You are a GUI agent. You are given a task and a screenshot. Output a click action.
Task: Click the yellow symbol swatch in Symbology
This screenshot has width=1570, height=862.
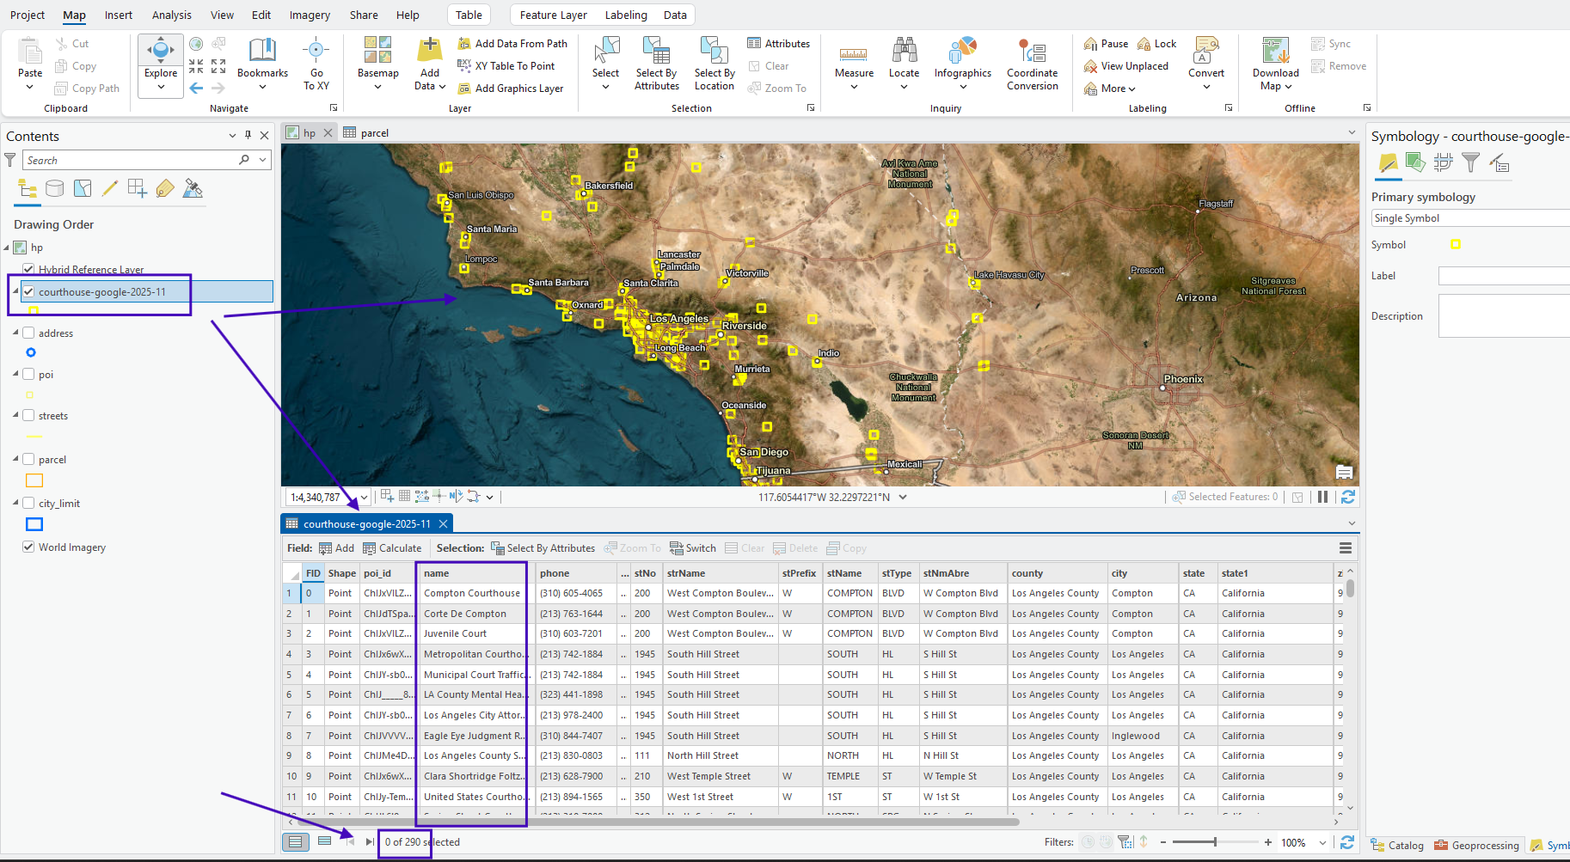pos(1456,245)
